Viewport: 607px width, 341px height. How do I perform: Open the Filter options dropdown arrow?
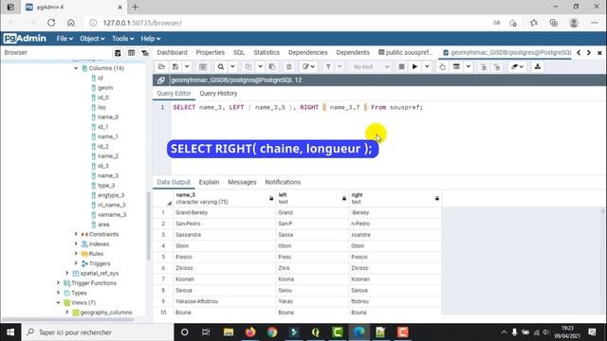click(x=340, y=66)
